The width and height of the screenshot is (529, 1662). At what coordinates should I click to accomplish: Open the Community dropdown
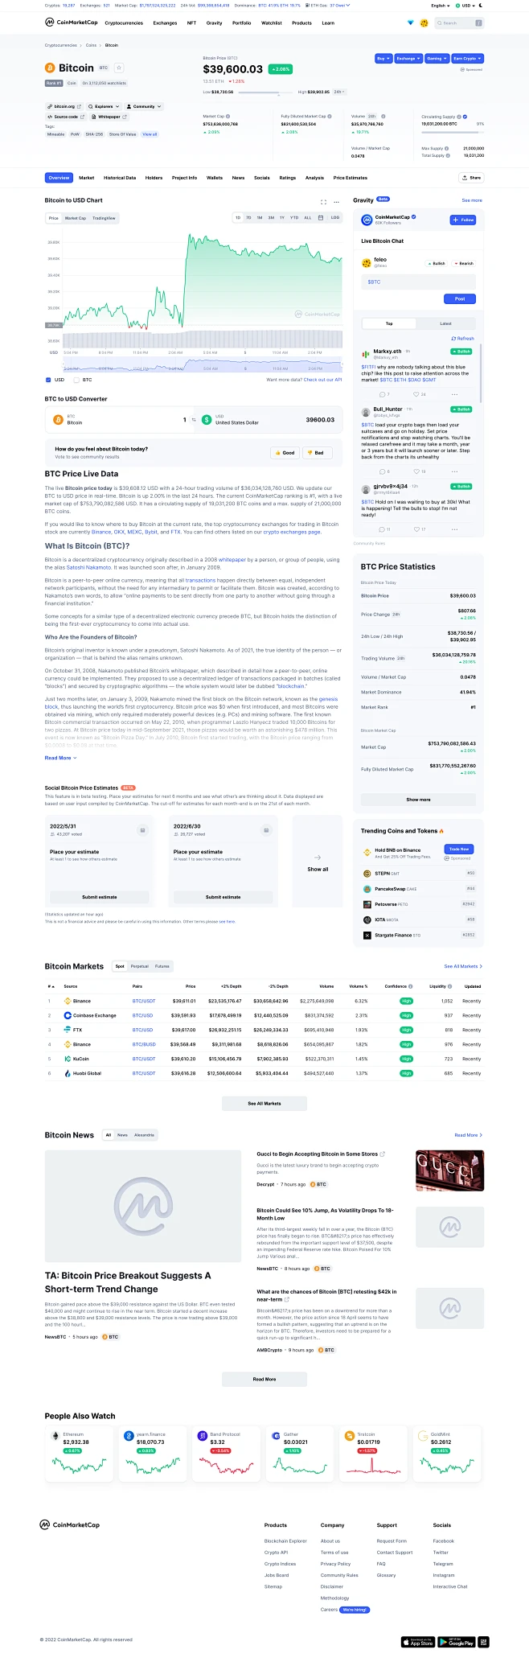coord(145,106)
